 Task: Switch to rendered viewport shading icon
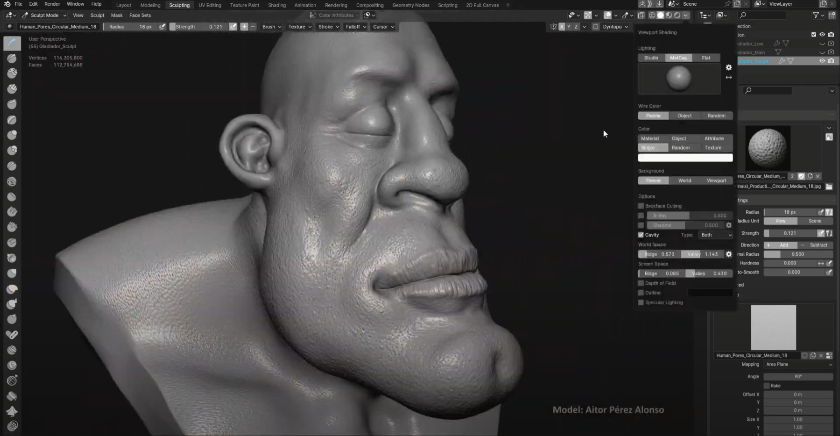pyautogui.click(x=677, y=15)
